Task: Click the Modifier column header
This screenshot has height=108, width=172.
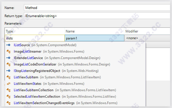Action: (147, 31)
